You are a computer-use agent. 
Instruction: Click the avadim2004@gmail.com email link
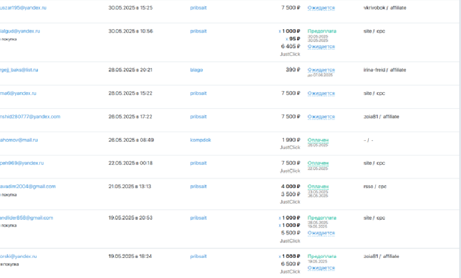28,186
